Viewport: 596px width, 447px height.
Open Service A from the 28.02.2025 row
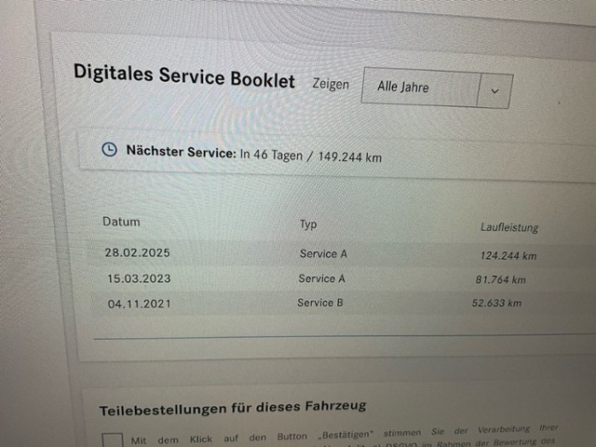(x=323, y=253)
